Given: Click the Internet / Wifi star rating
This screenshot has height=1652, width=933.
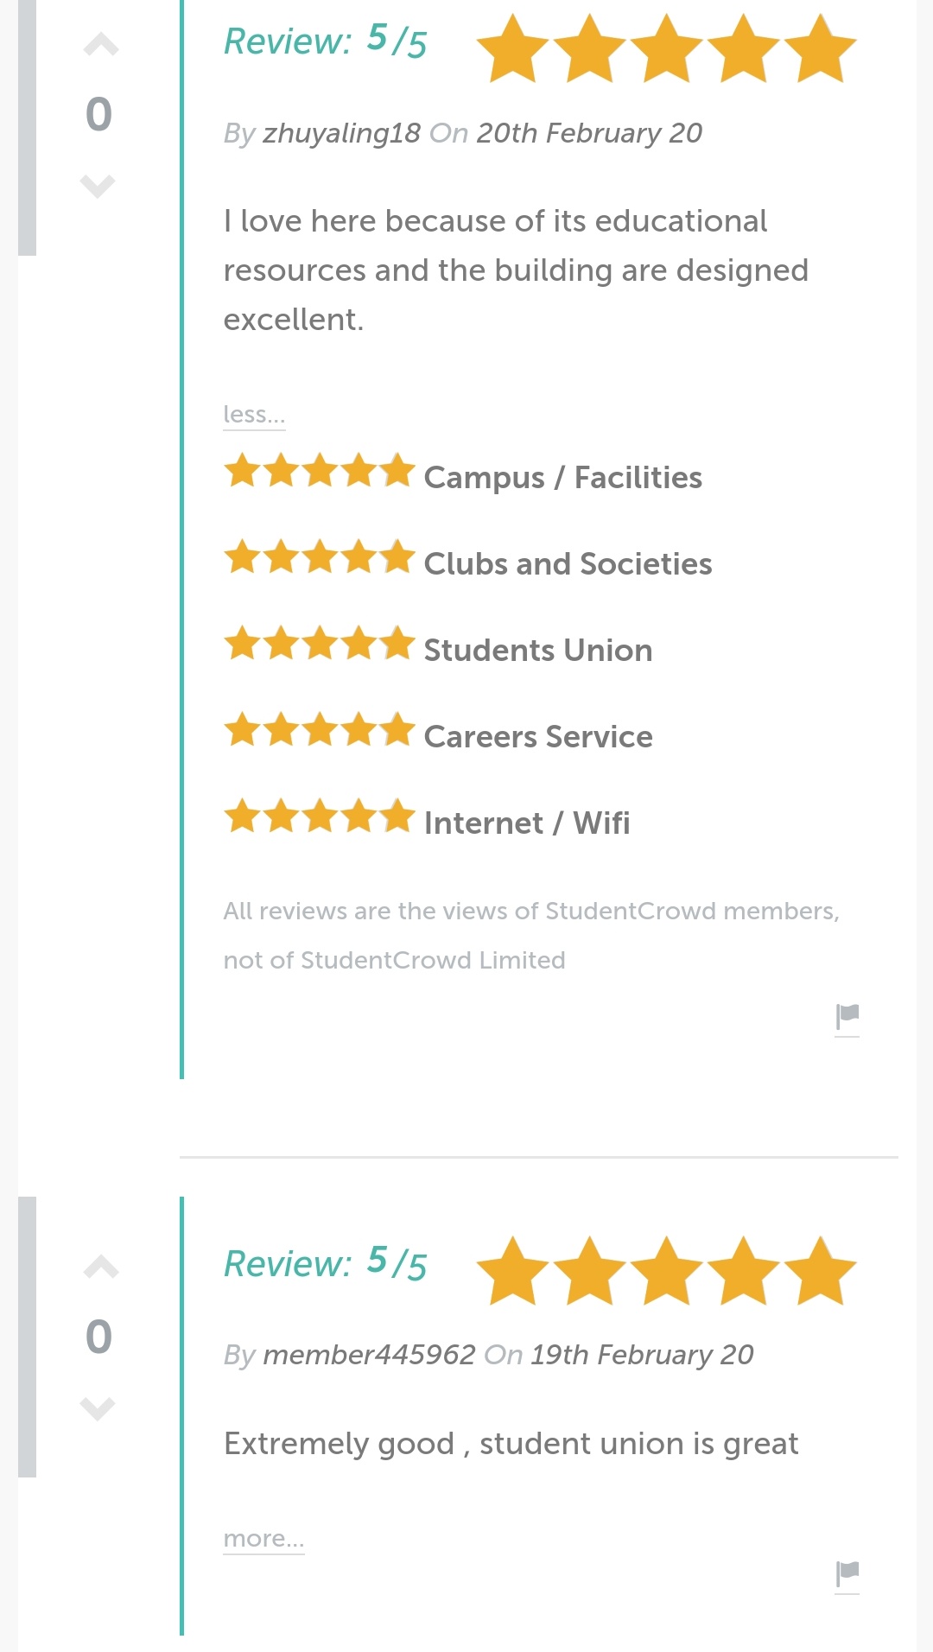Looking at the screenshot, I should (x=320, y=816).
